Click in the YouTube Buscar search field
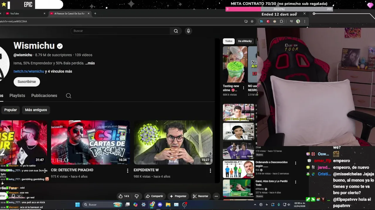 (x=120, y=31)
